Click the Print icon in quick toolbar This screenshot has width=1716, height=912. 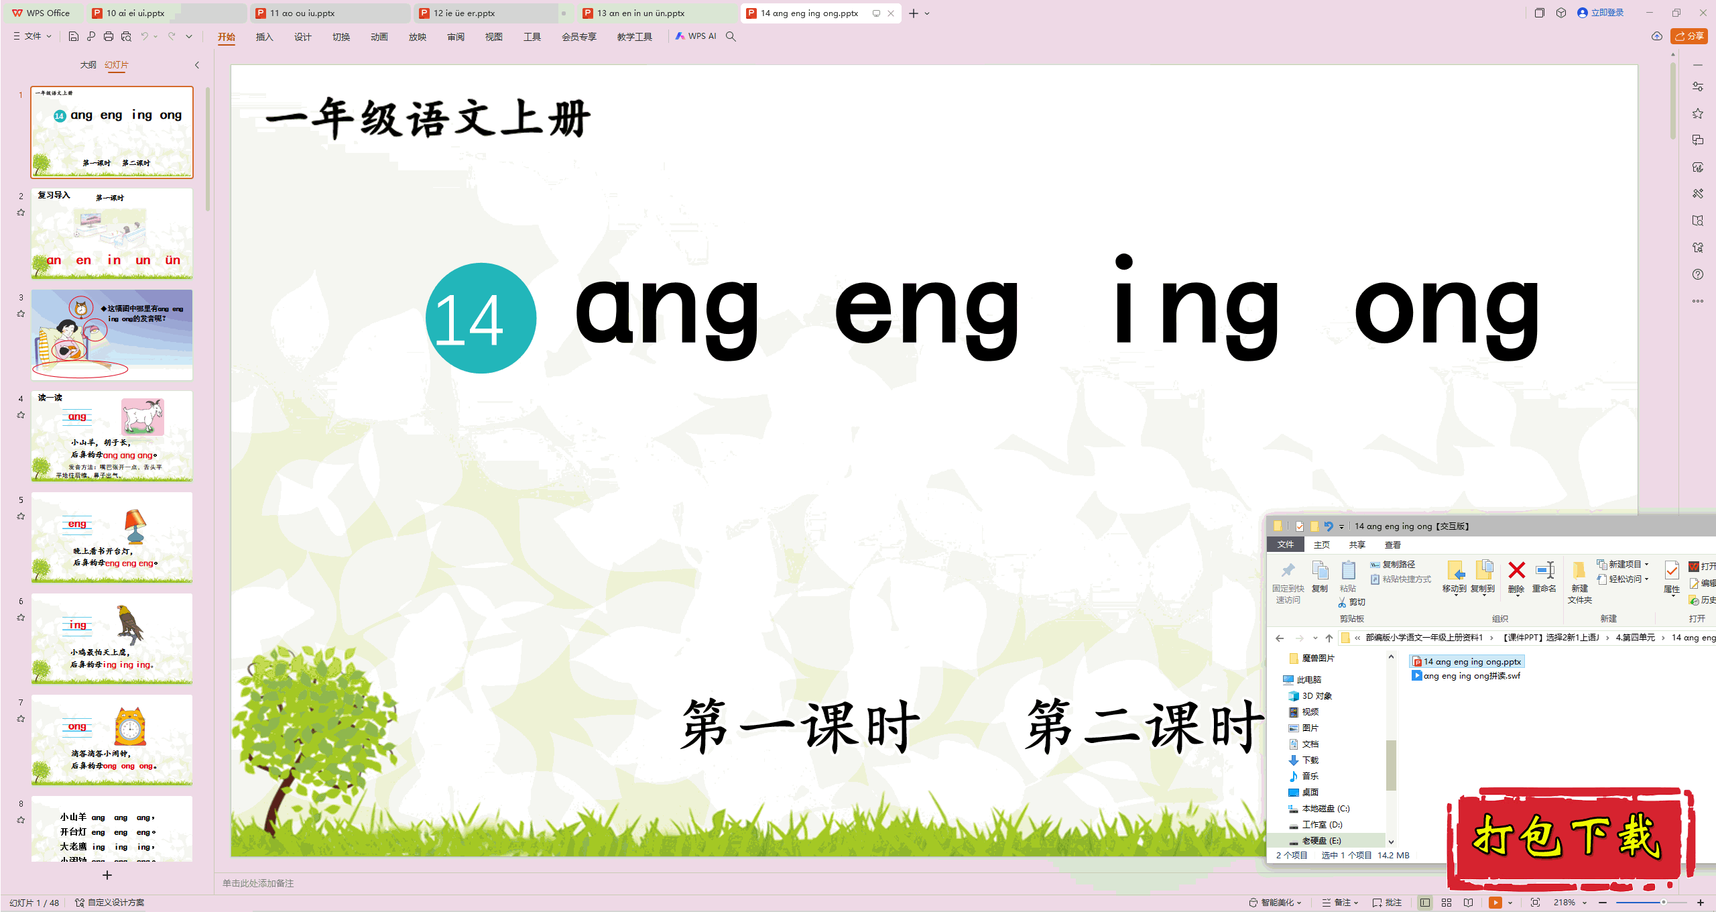click(x=109, y=36)
